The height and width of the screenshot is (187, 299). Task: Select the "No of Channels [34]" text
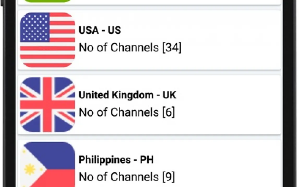click(130, 48)
